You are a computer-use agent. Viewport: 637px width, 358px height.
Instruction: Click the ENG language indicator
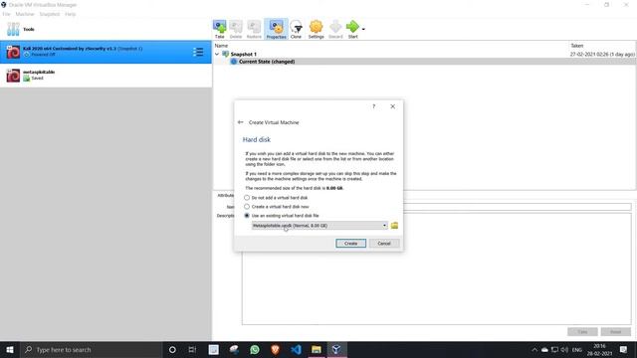tap(577, 350)
